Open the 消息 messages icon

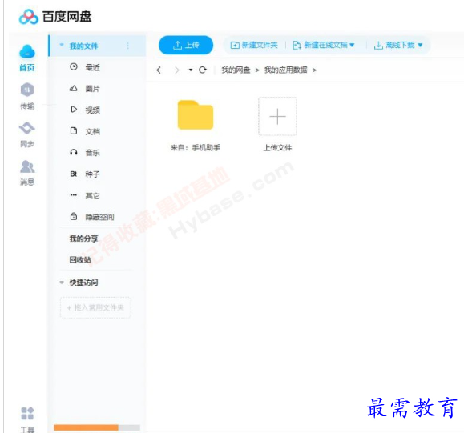pyautogui.click(x=27, y=166)
